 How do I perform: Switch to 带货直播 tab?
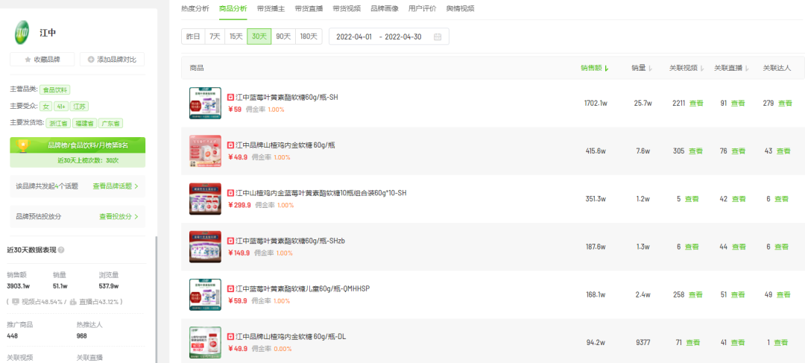coord(309,9)
